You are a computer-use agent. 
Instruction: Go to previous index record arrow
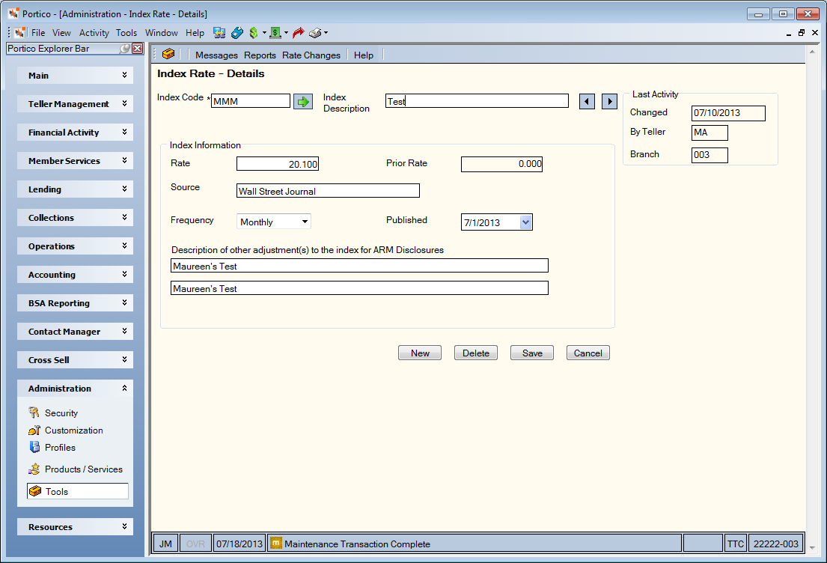587,101
